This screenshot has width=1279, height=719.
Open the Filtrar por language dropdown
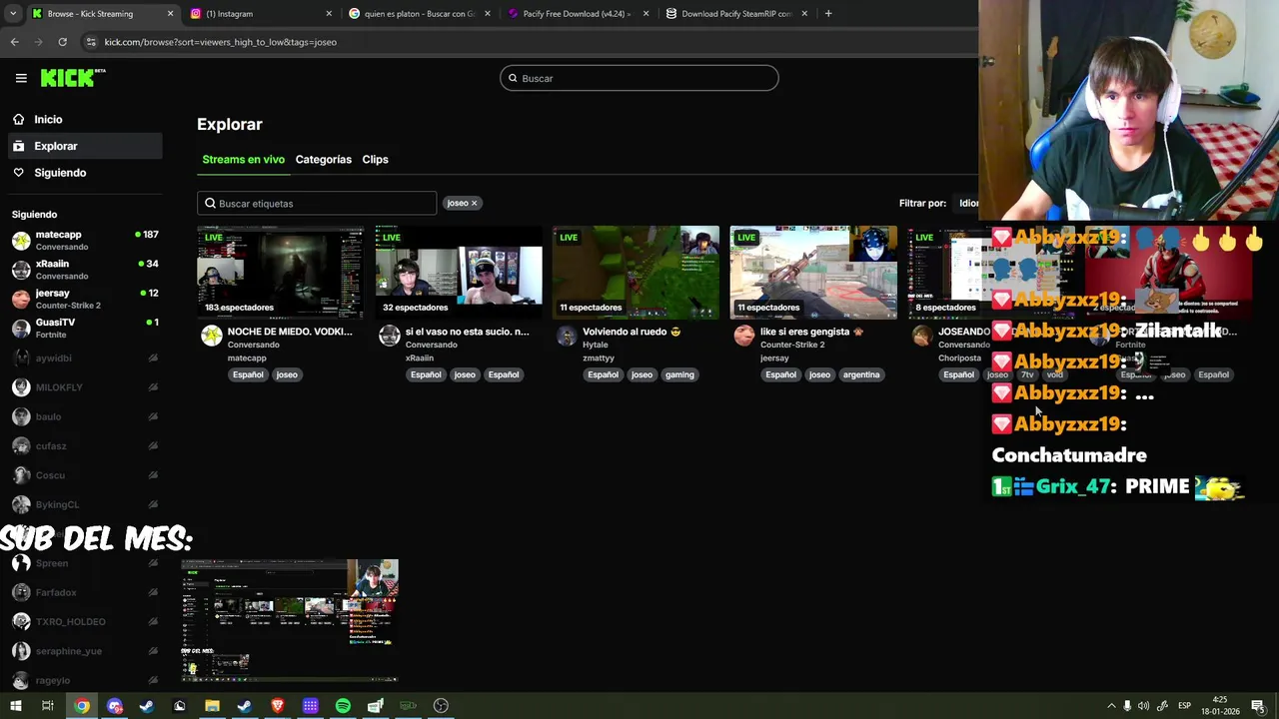[x=967, y=204]
